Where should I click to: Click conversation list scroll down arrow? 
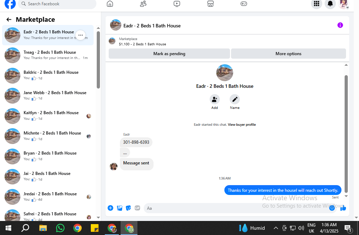pyautogui.click(x=98, y=217)
